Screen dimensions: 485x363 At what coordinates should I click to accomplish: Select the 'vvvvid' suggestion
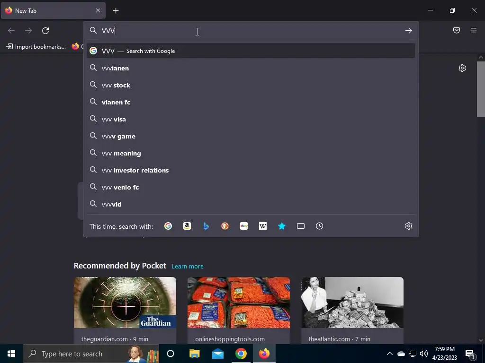coord(251,204)
